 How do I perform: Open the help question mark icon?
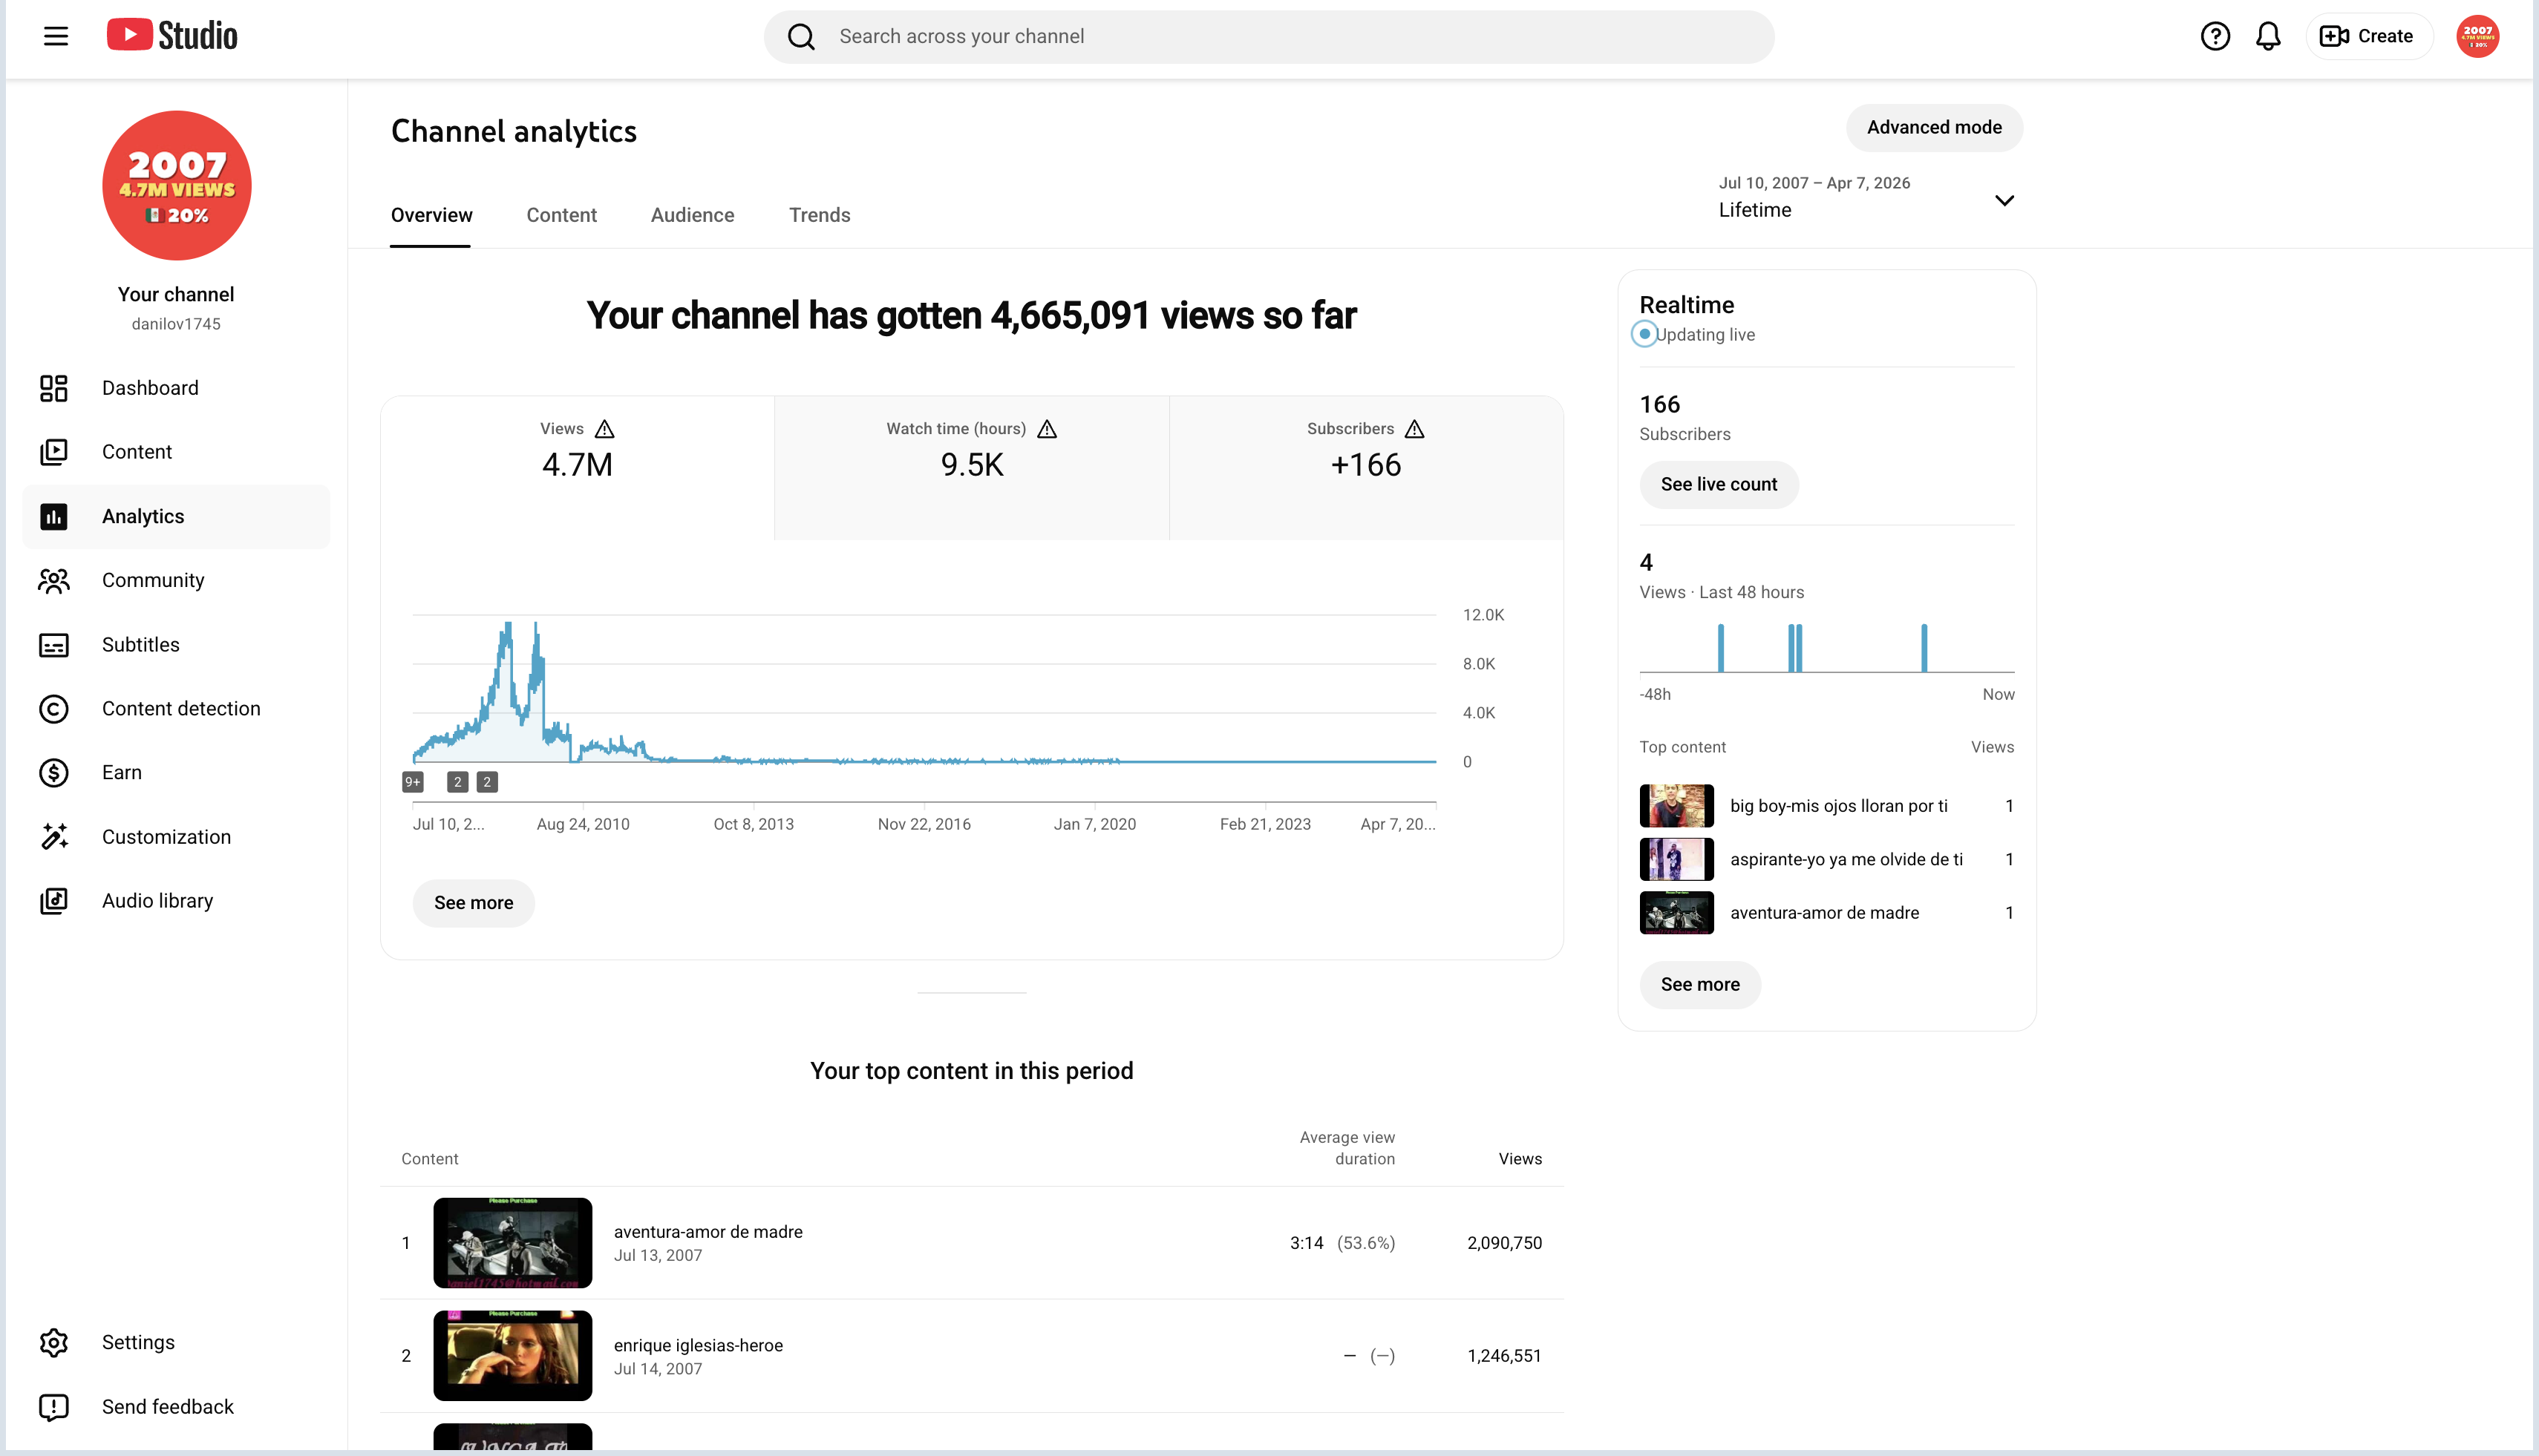[x=2215, y=37]
